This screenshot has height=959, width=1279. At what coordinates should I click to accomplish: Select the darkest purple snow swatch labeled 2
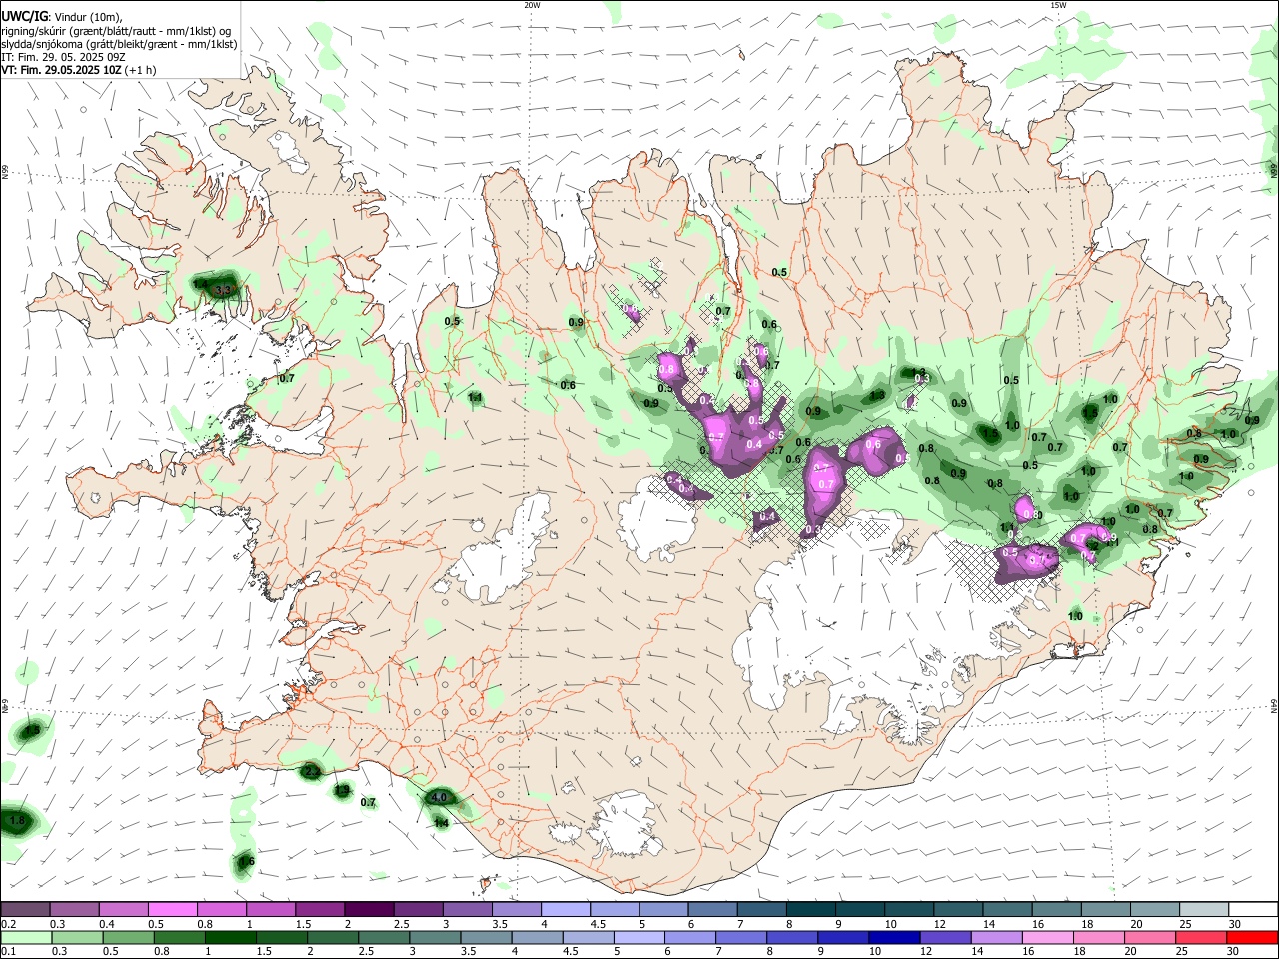pyautogui.click(x=369, y=909)
